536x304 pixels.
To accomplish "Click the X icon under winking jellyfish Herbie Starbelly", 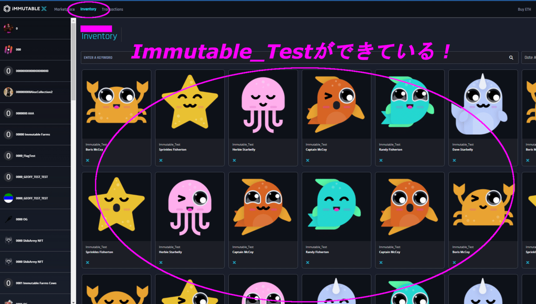I will pyautogui.click(x=161, y=262).
